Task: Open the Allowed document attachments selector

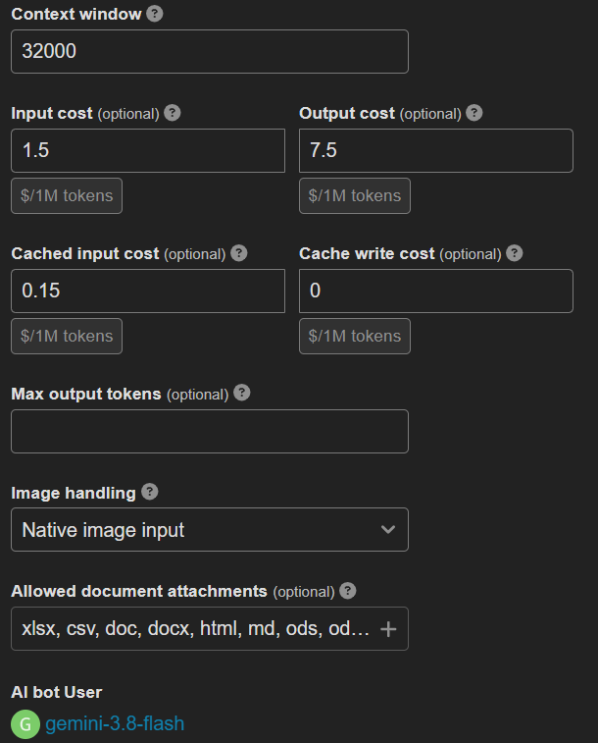Action: pyautogui.click(x=210, y=629)
